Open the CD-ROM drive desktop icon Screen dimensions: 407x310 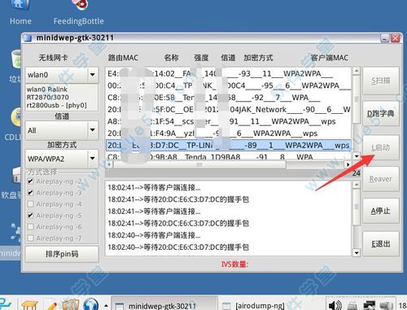pos(16,117)
